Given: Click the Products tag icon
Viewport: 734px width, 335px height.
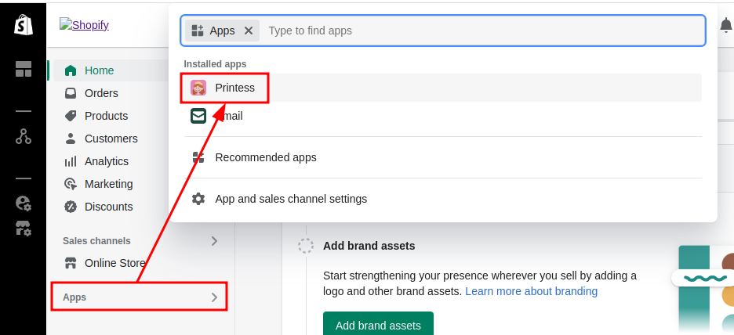Looking at the screenshot, I should click(x=71, y=116).
